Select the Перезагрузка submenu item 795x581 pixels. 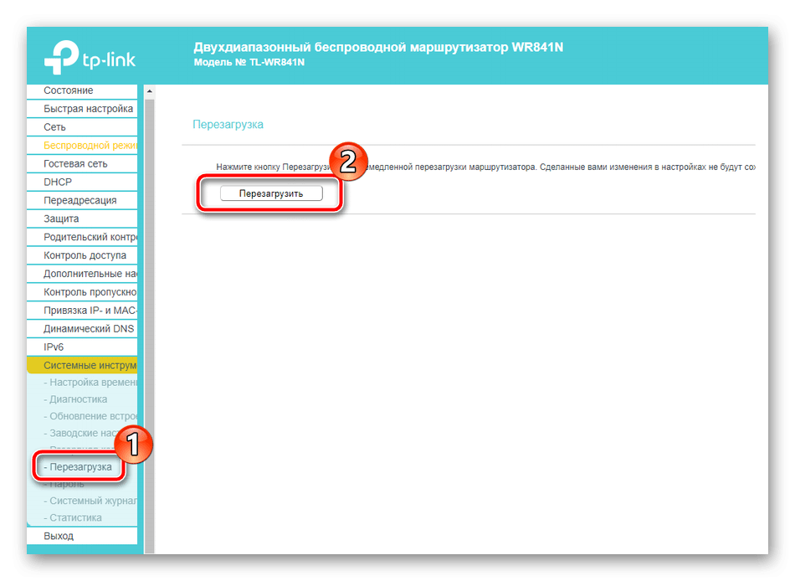click(x=80, y=467)
